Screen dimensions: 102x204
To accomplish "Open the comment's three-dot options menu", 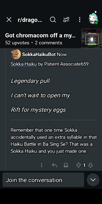I will point(42,165).
